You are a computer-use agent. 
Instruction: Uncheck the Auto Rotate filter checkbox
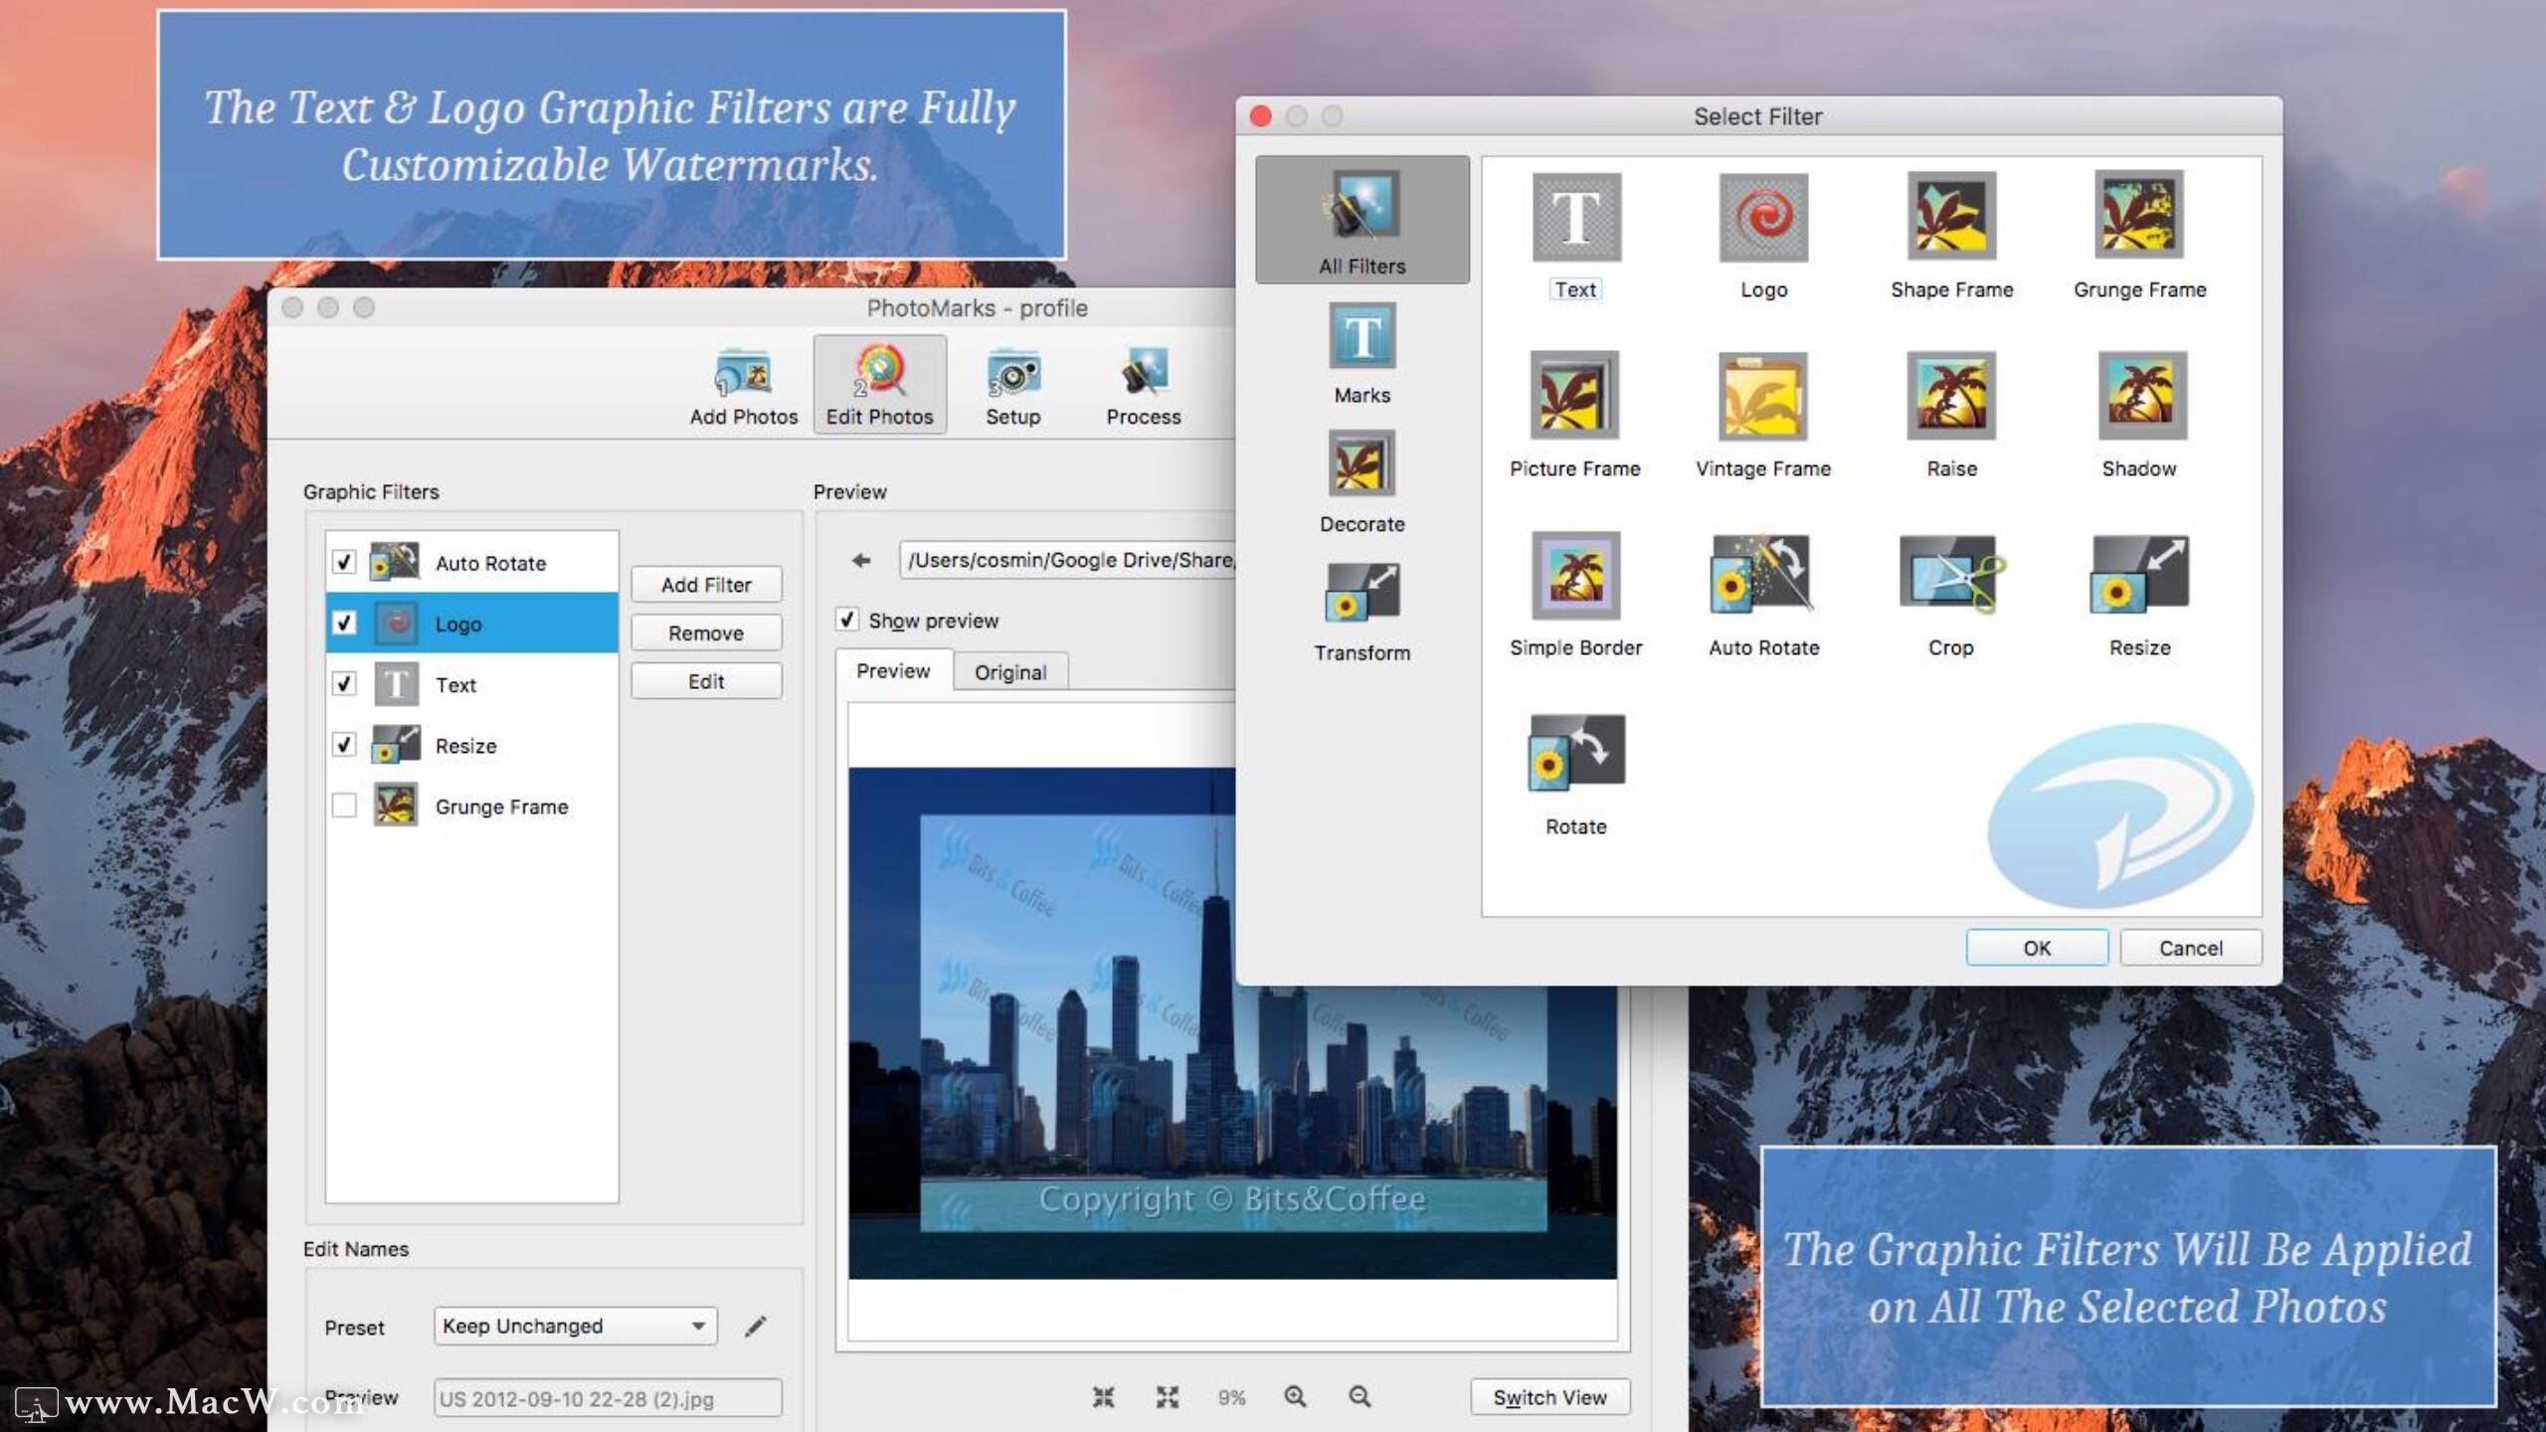[x=344, y=562]
